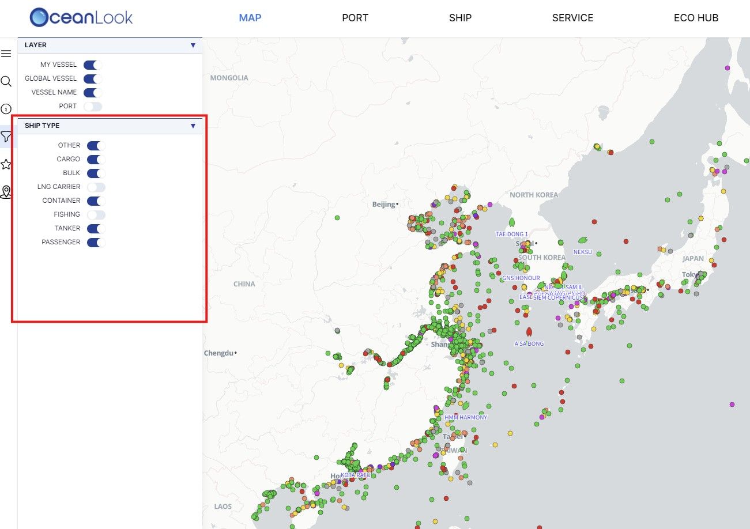Click the OceanLook logo
Viewport: 750px width, 529px height.
coord(81,17)
